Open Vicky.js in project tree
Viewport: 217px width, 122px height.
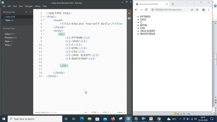(x=8, y=45)
